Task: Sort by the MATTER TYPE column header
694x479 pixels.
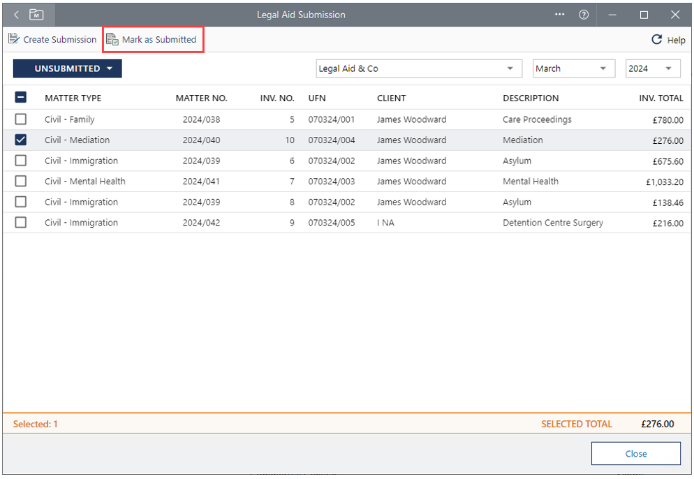Action: point(73,98)
